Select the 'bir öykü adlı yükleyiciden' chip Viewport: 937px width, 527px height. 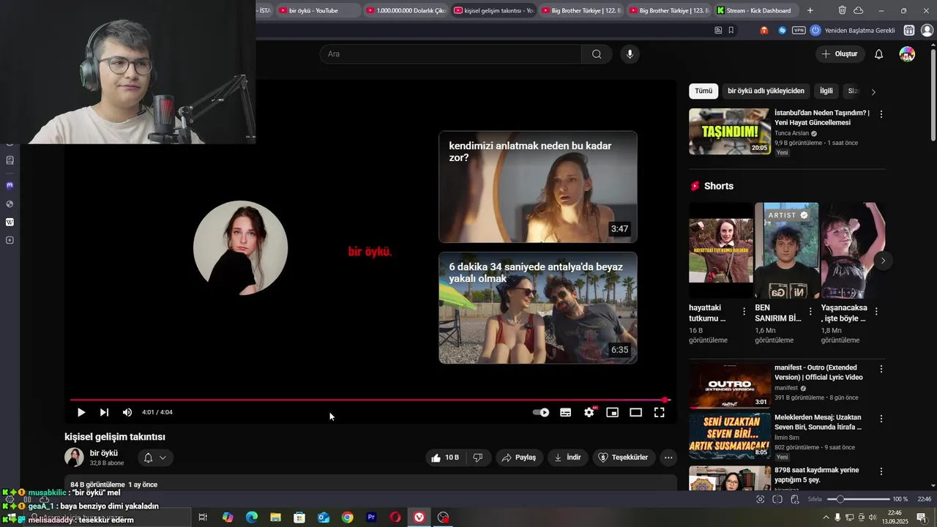(x=766, y=91)
